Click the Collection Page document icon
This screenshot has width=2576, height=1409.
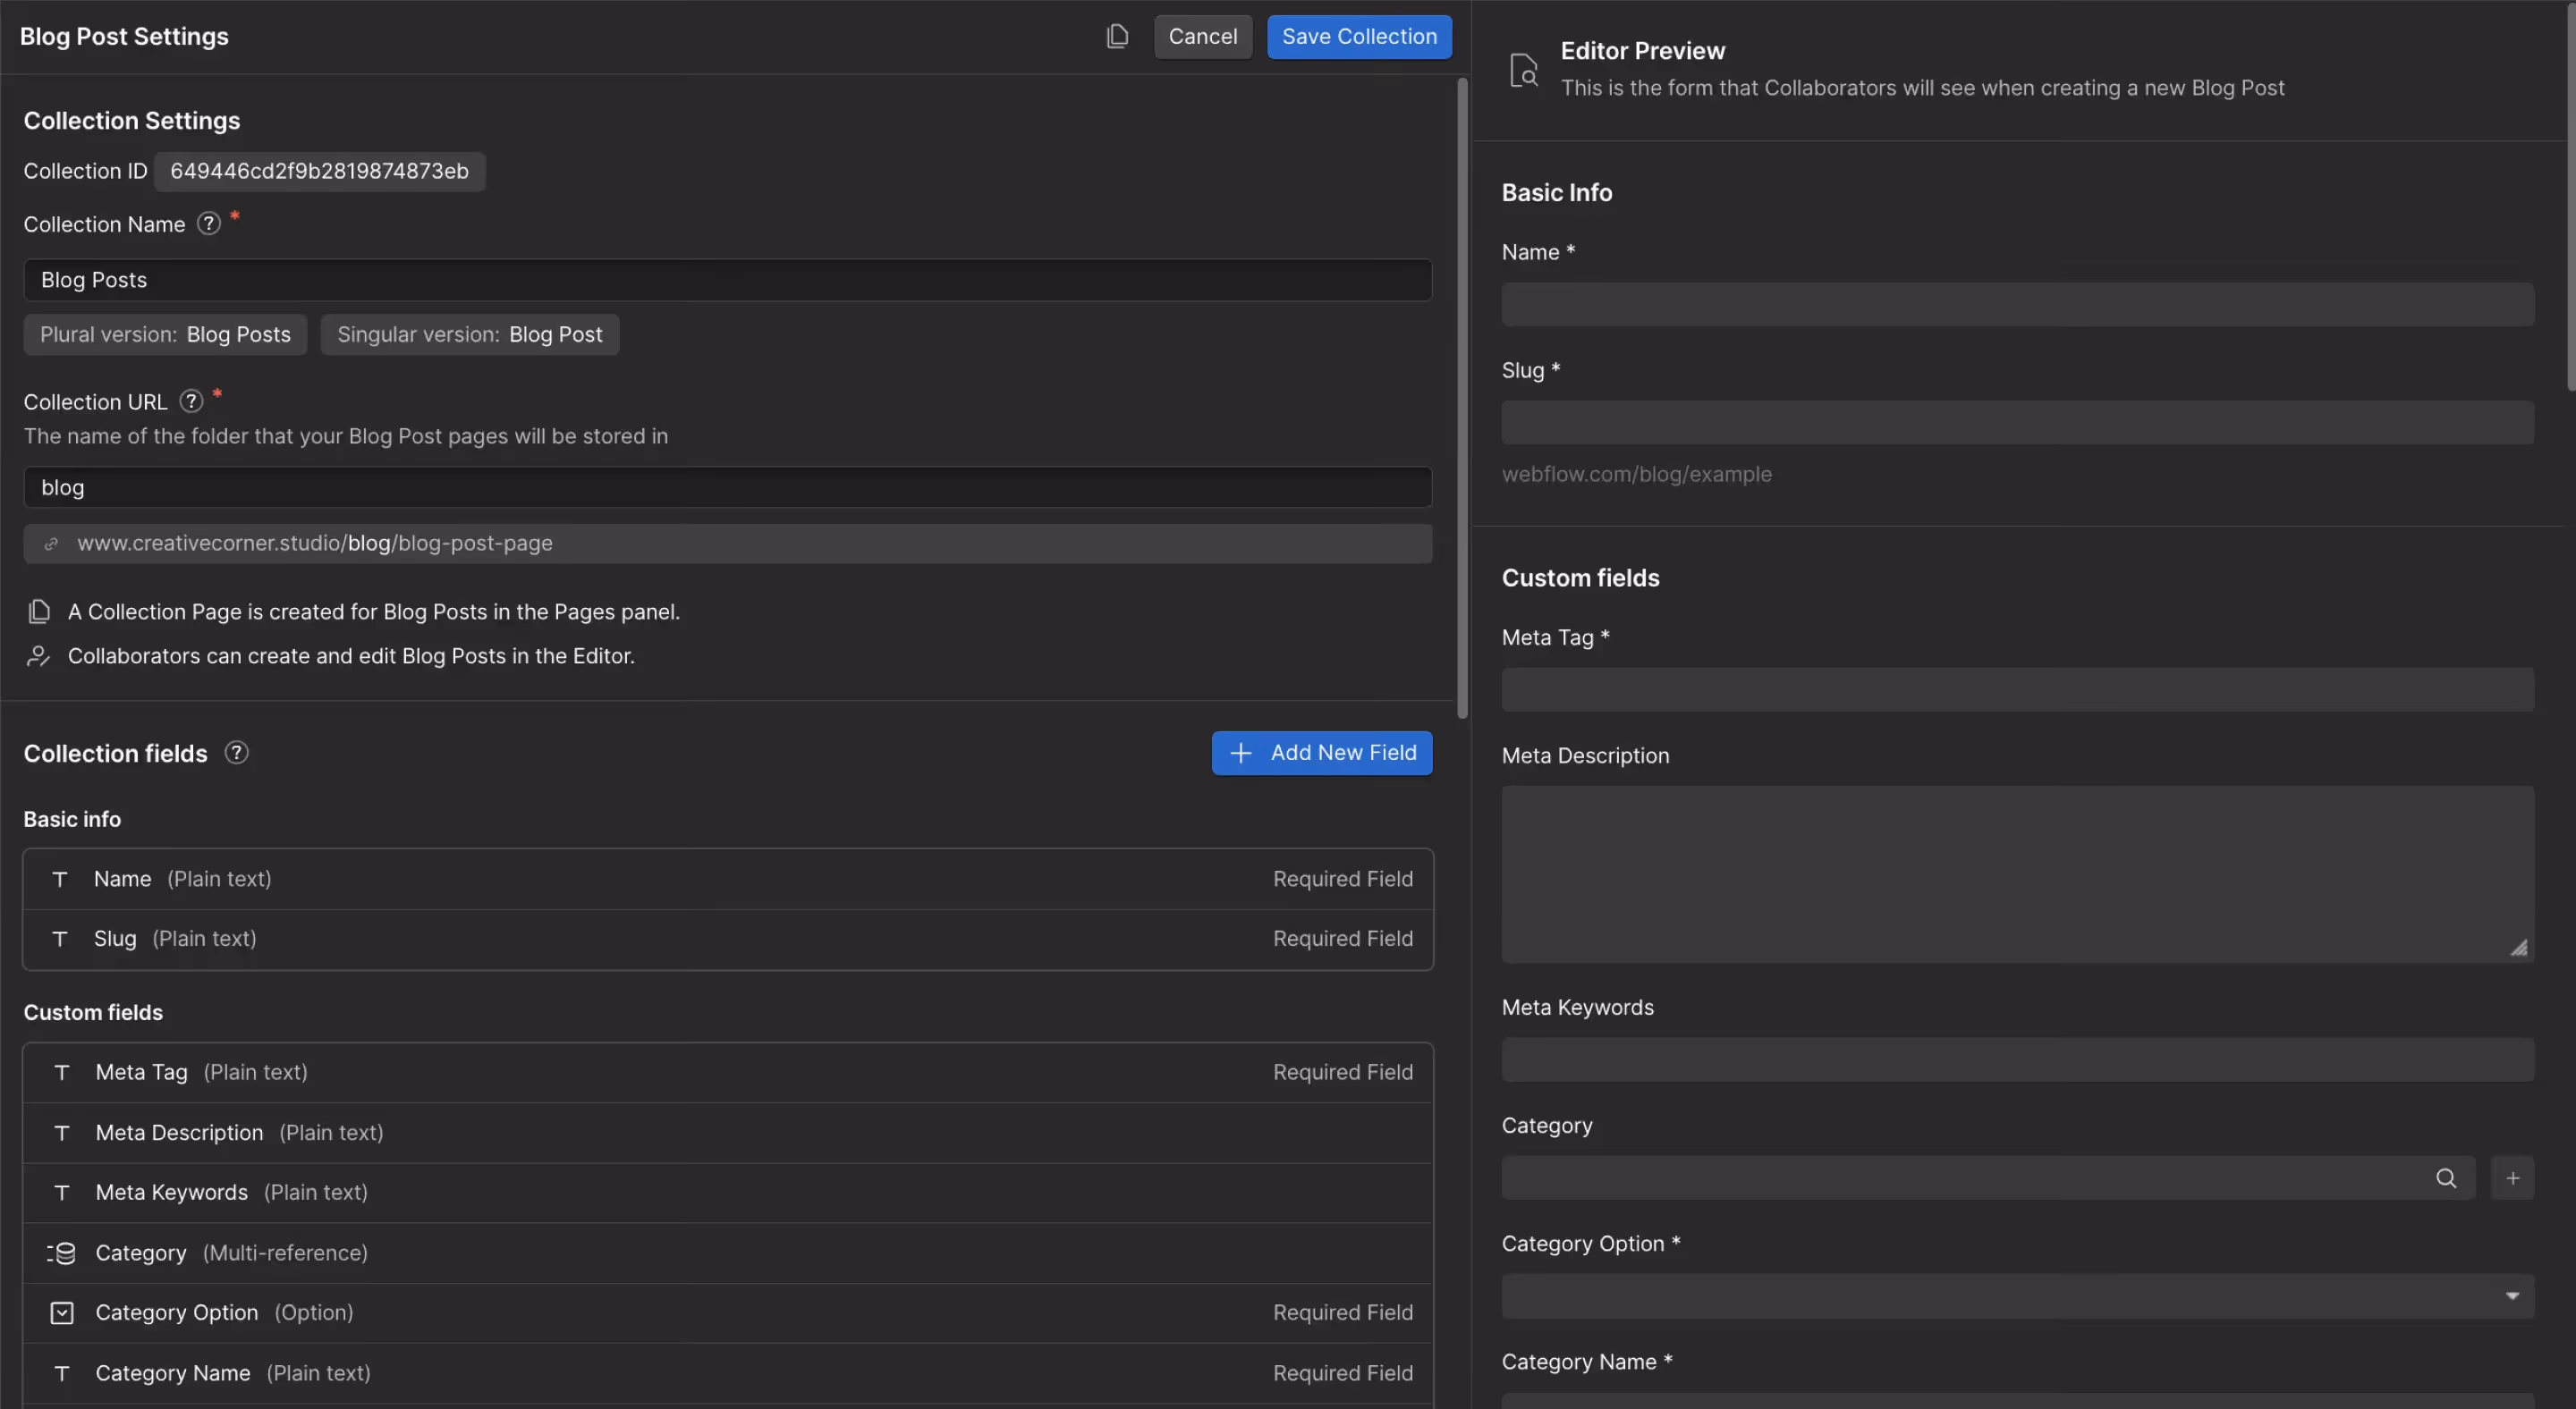(x=39, y=612)
